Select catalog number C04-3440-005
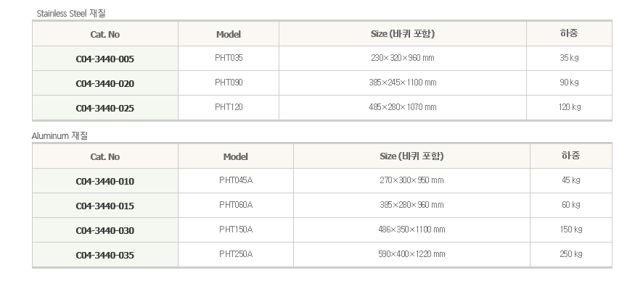The image size is (635, 286). click(105, 59)
